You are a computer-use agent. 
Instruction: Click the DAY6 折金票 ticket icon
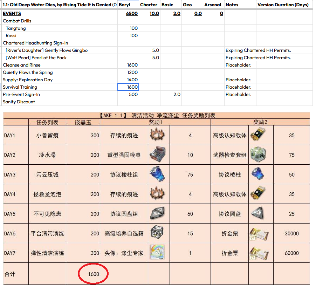(x=259, y=234)
